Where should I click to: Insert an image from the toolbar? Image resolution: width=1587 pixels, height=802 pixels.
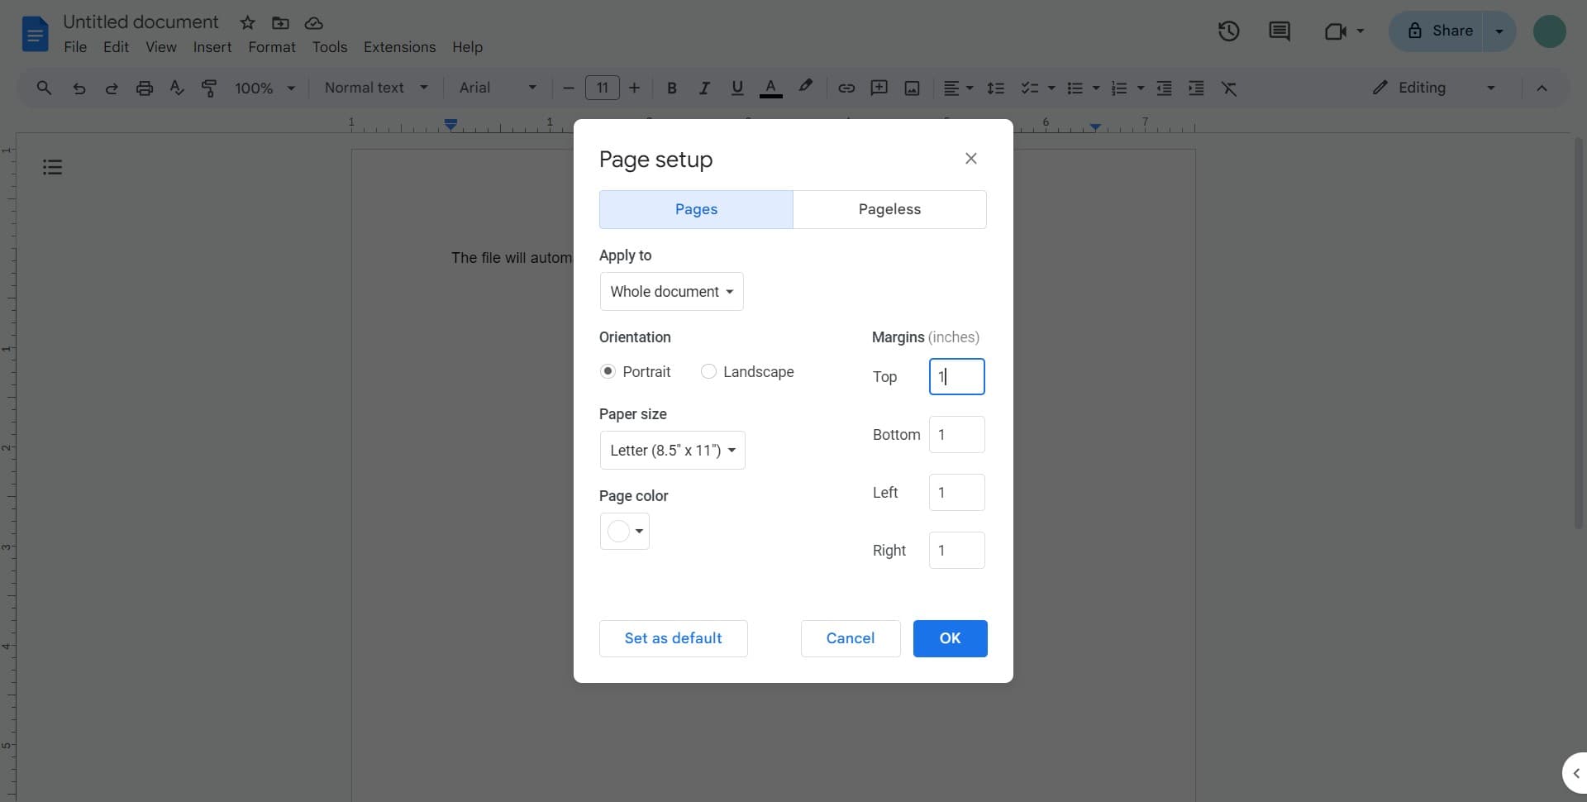coord(911,88)
